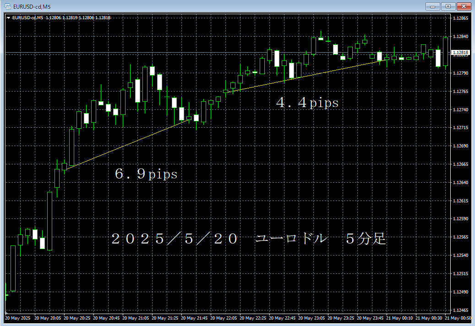Click the '20 May 21:25' time label
The image size is (475, 326).
(x=165, y=318)
